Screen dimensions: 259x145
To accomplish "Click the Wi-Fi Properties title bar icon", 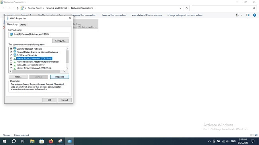I will (8, 18).
